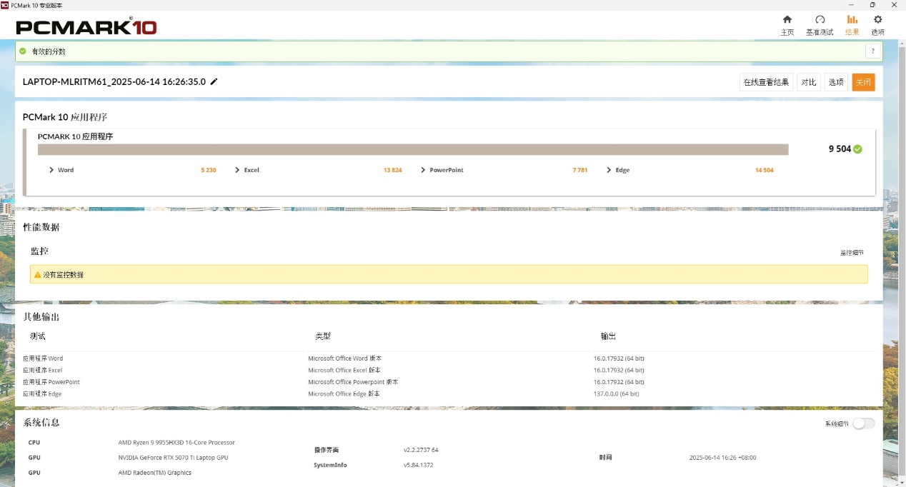Click the 137.0.0.0 (64 bit) output value
Viewport: 906px width, 487px height.
[616, 394]
